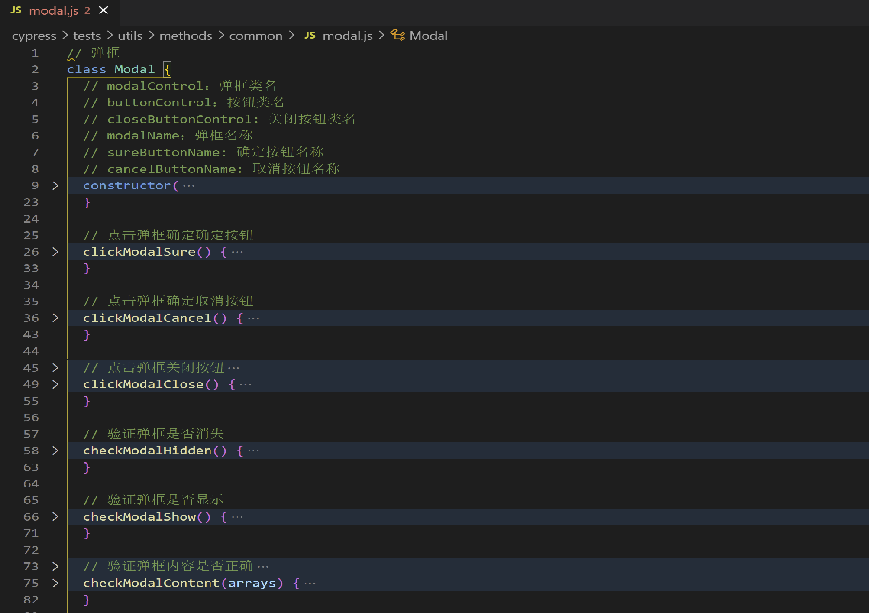This screenshot has width=869, height=613.
Task: Unfold checkModalShow method body
Action: click(55, 516)
